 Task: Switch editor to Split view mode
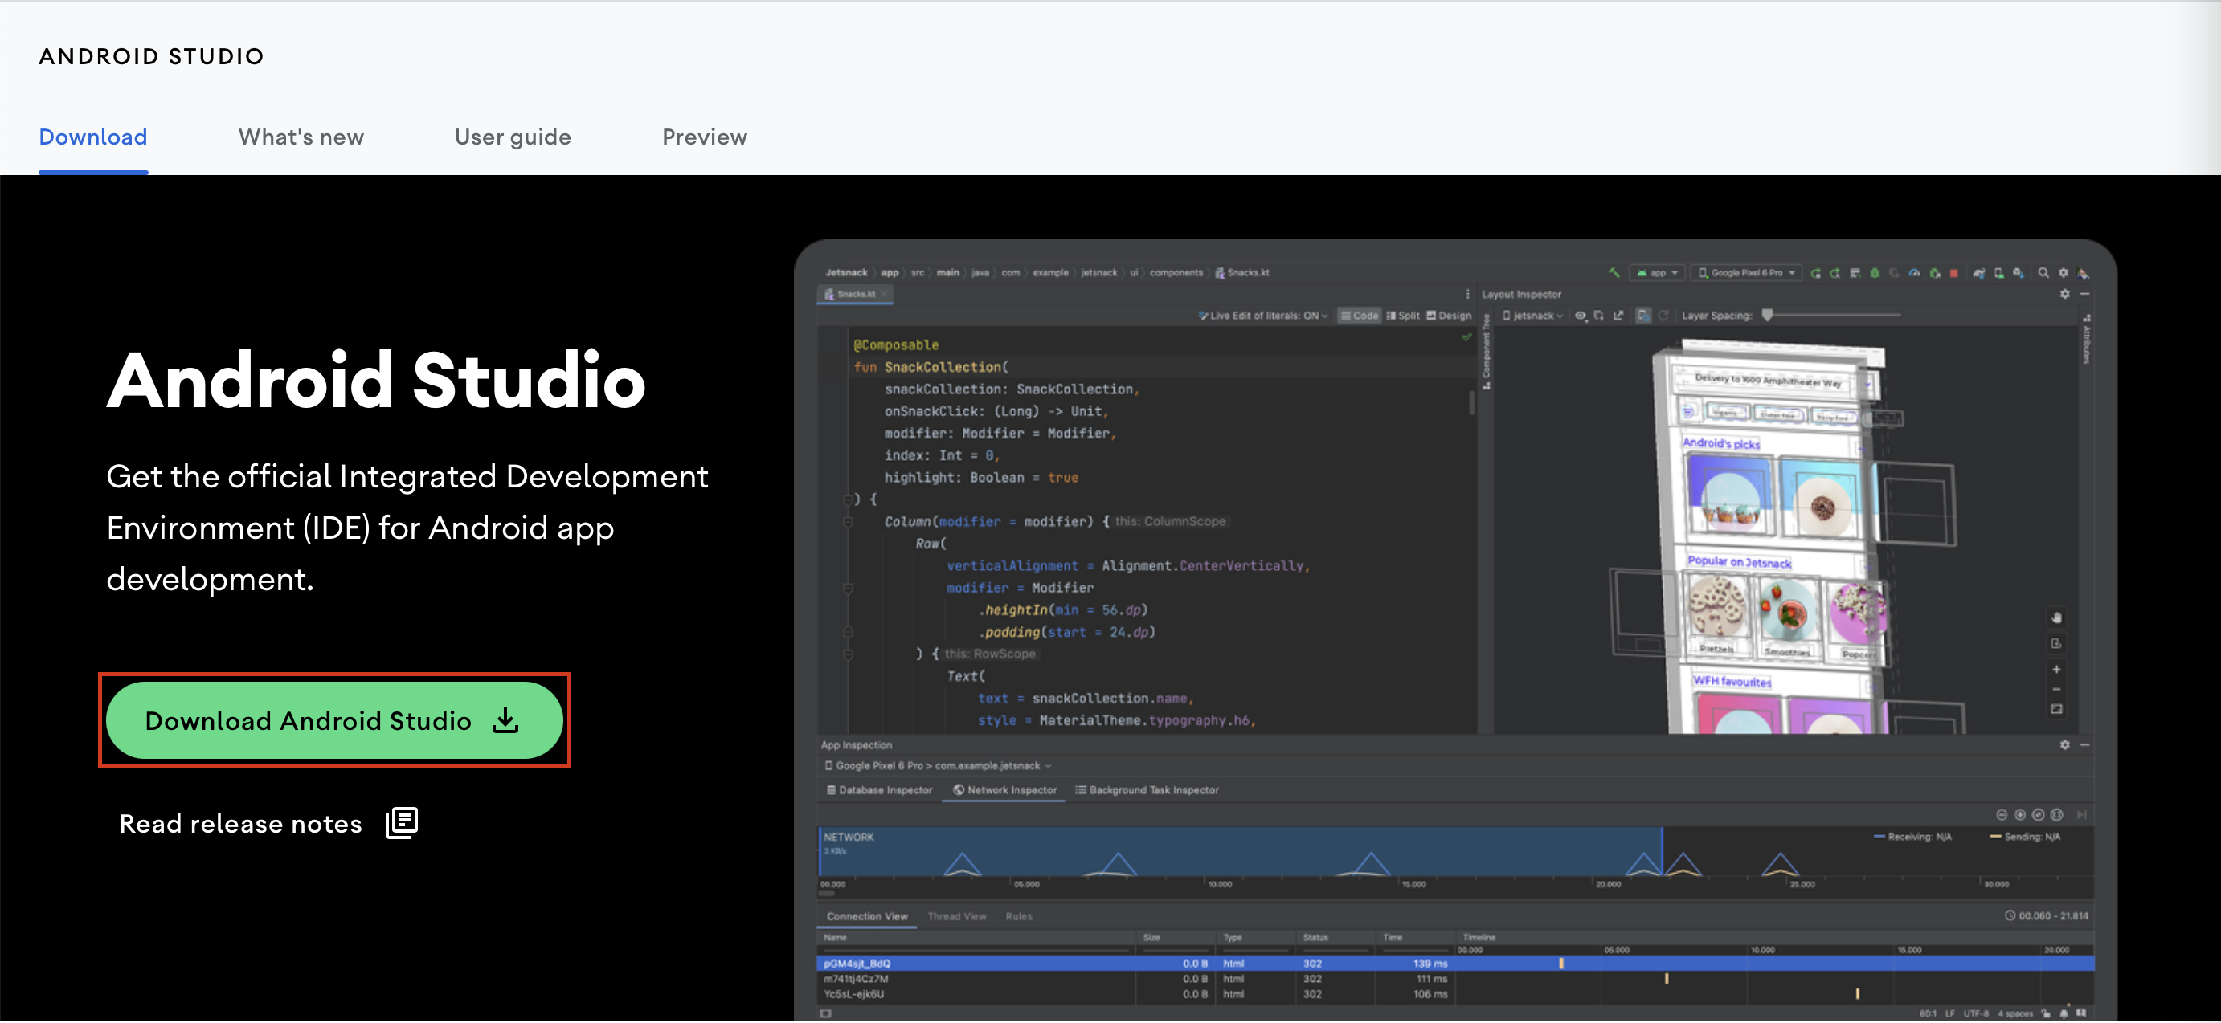click(1403, 316)
